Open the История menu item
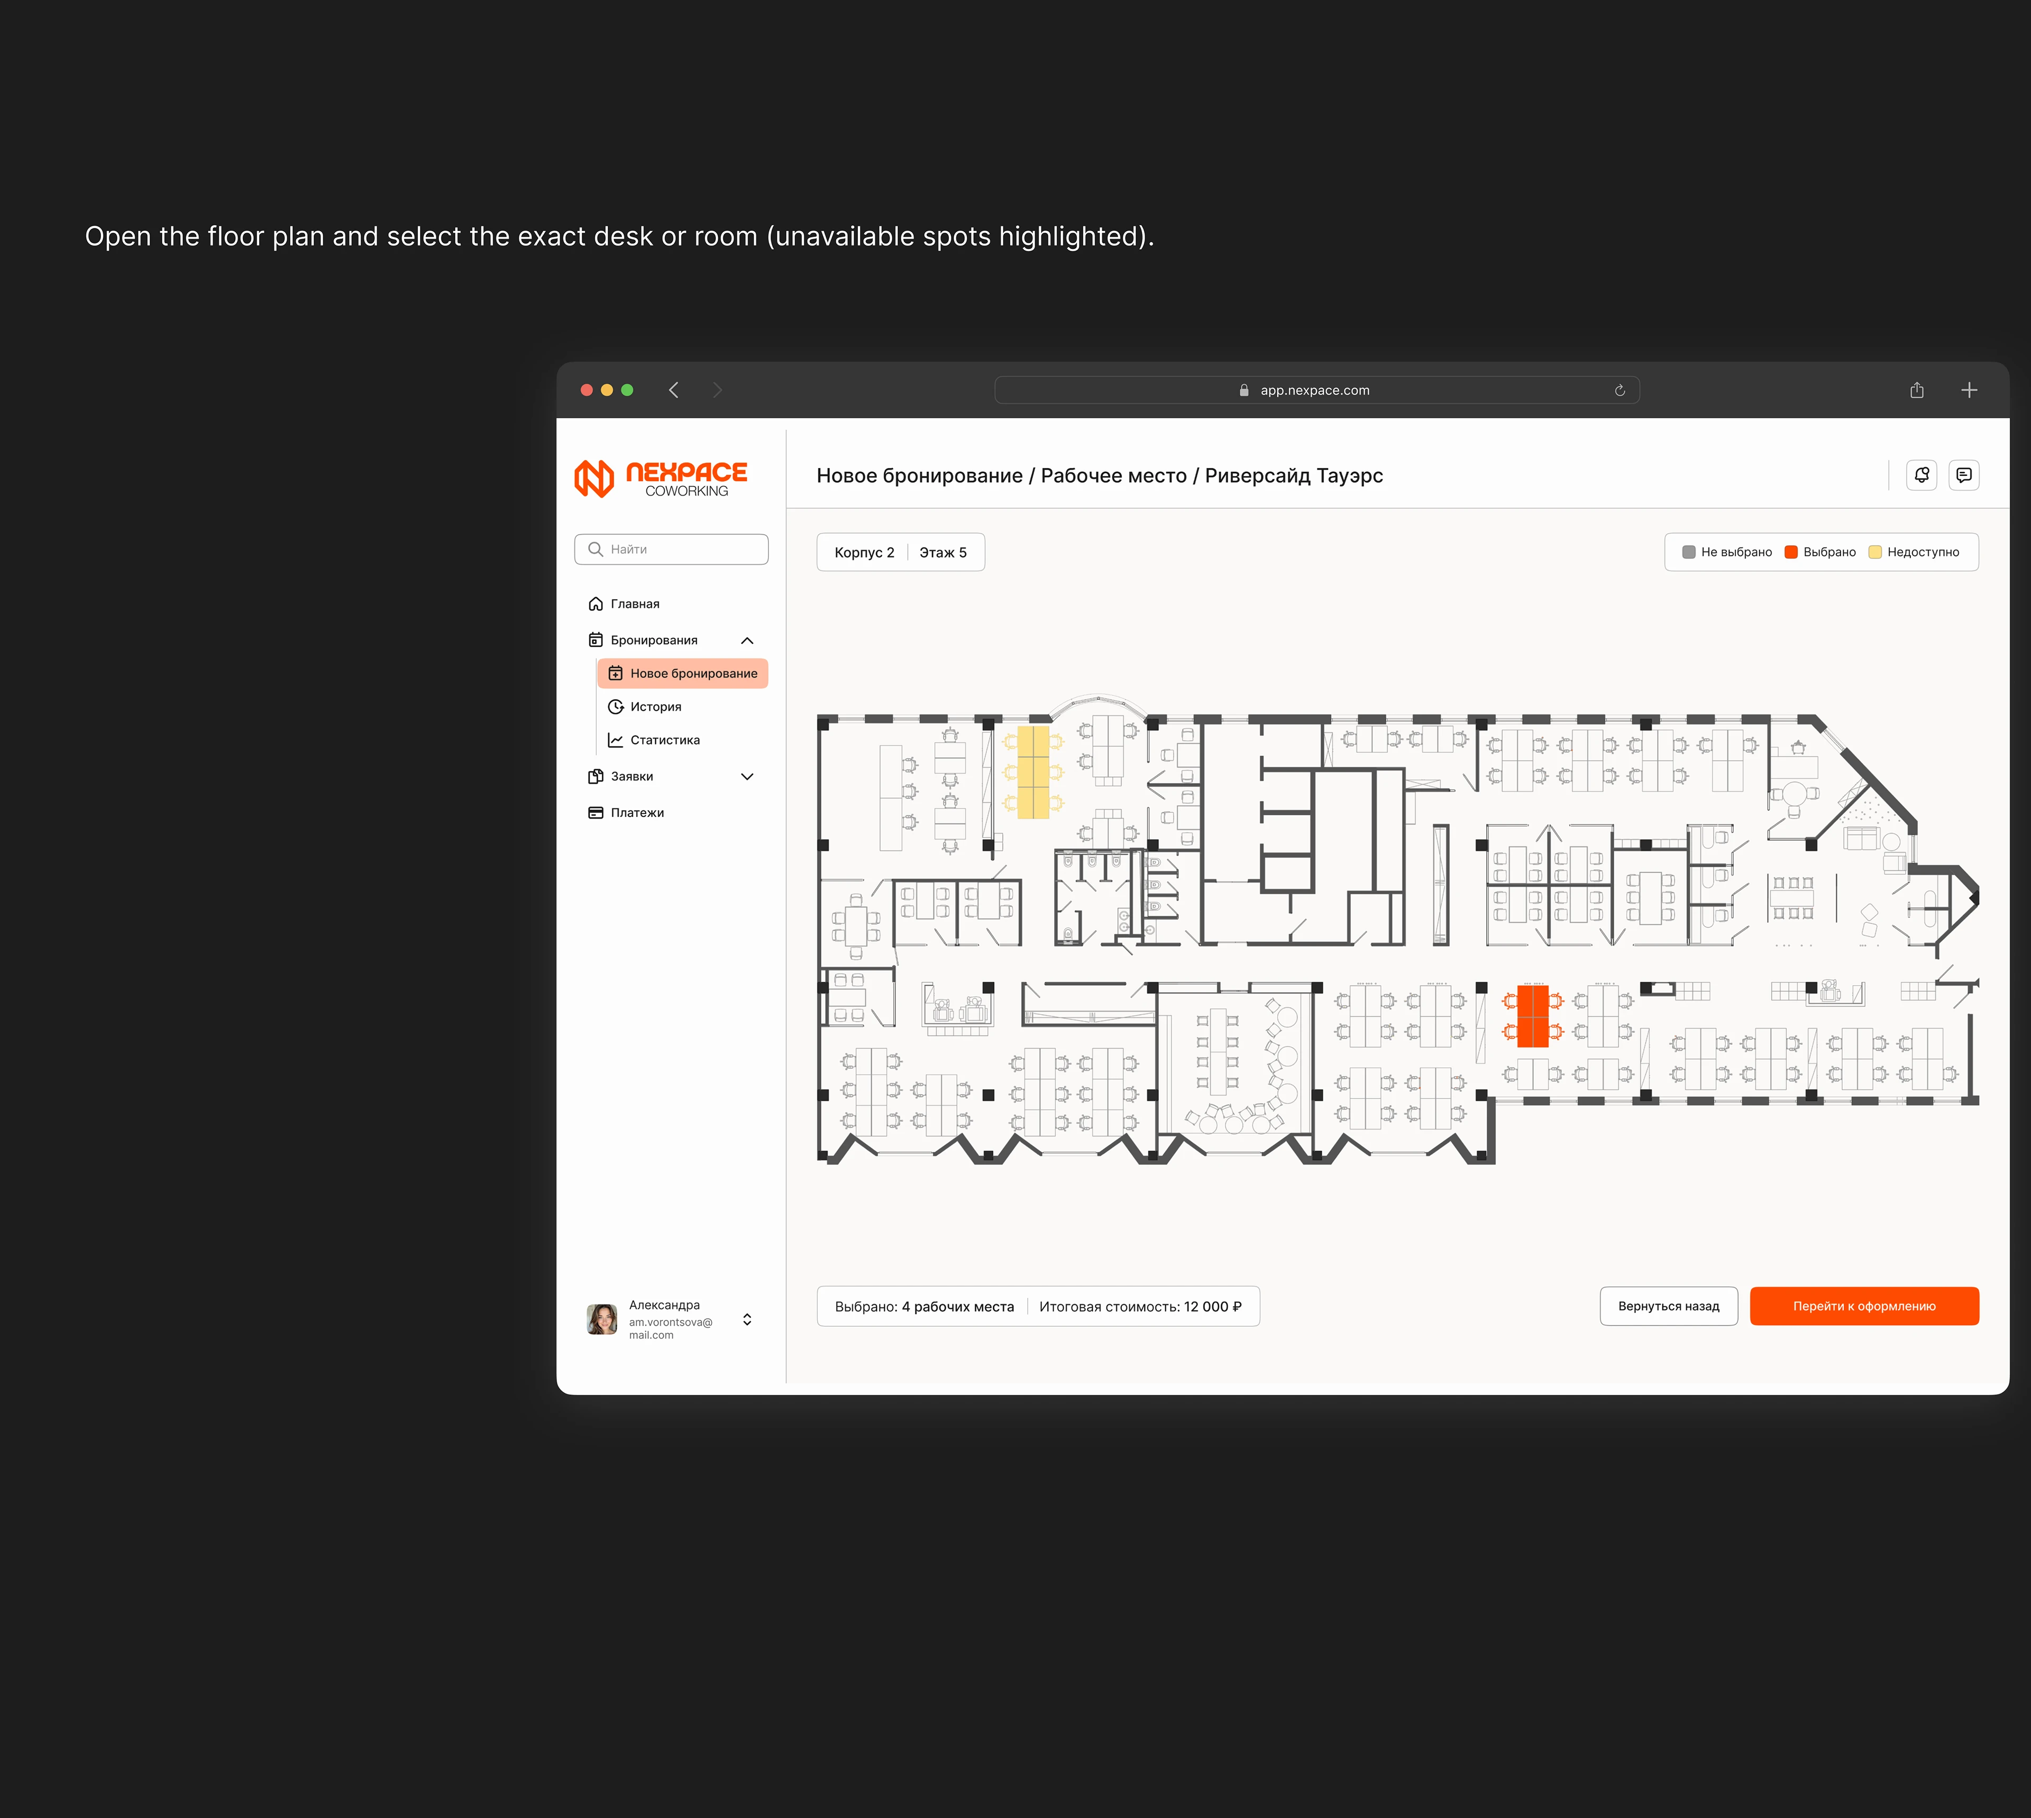 tap(655, 707)
